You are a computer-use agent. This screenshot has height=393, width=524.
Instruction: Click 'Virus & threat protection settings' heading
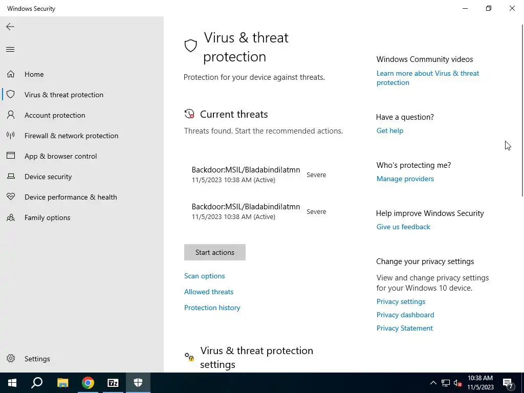point(257,357)
